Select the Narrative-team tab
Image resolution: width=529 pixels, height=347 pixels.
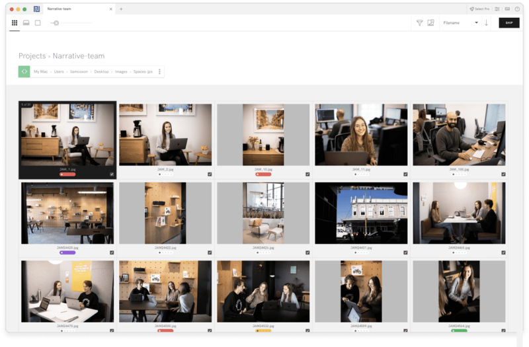click(x=78, y=9)
